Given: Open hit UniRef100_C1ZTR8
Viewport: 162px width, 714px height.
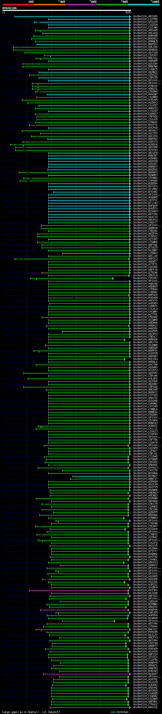Looking at the screenshot, I should pyautogui.click(x=145, y=19).
